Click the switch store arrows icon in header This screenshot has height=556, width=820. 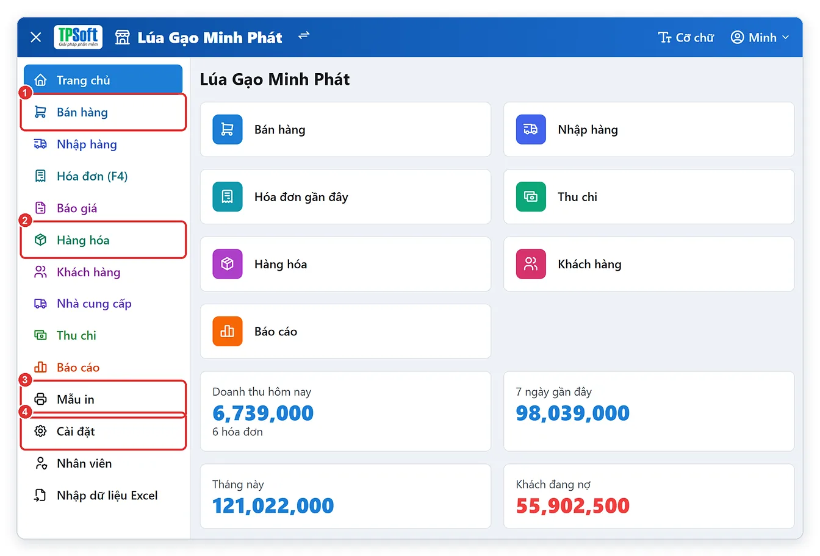(304, 35)
